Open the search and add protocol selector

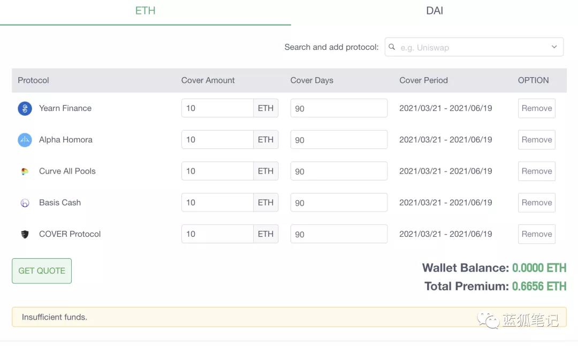click(474, 47)
